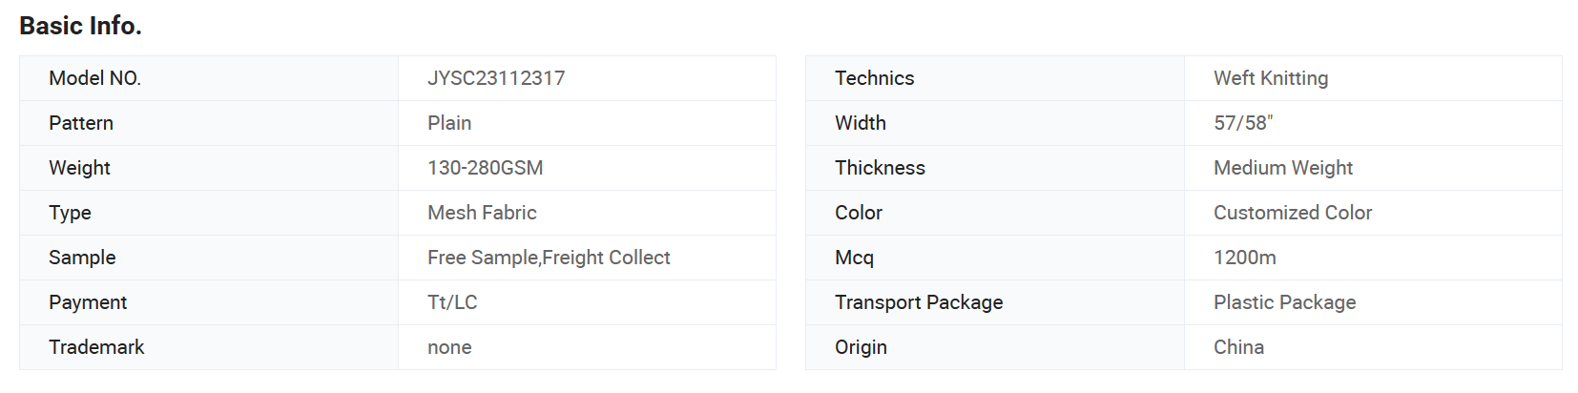Select the model number JYSC23112317

point(496,78)
